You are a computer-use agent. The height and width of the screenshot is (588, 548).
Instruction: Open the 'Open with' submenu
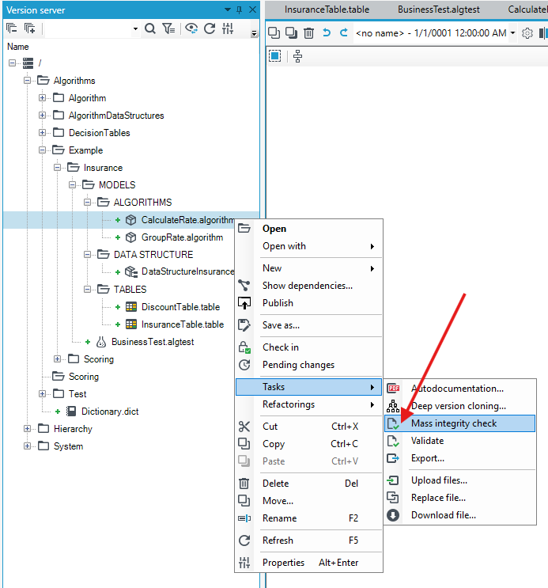pyautogui.click(x=309, y=246)
